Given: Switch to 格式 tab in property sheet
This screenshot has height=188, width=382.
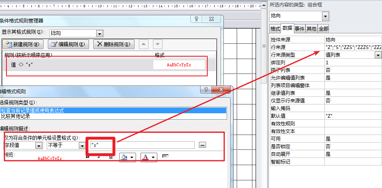Looking at the screenshot, I should pyautogui.click(x=275, y=29).
